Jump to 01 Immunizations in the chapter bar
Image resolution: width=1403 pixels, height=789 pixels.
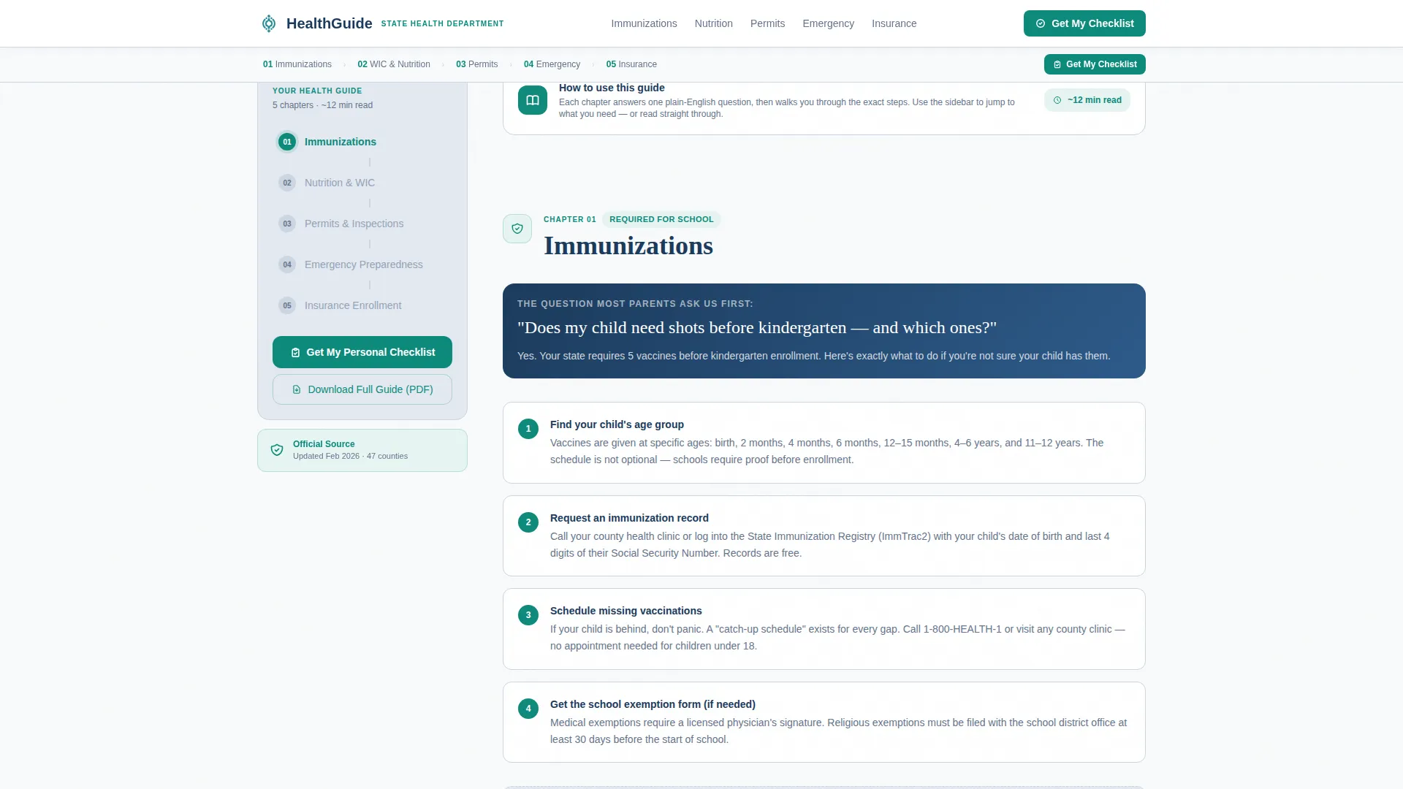coord(297,64)
